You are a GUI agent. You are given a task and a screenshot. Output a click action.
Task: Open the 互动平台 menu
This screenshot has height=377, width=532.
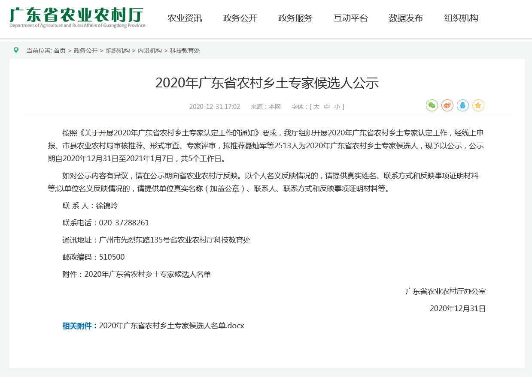click(x=351, y=18)
